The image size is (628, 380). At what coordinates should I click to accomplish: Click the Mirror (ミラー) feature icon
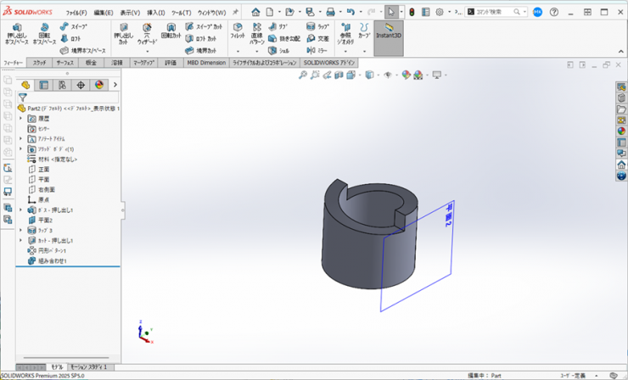311,50
